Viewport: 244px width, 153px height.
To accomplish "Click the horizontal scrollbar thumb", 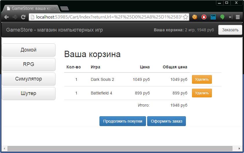I will point(120,148).
